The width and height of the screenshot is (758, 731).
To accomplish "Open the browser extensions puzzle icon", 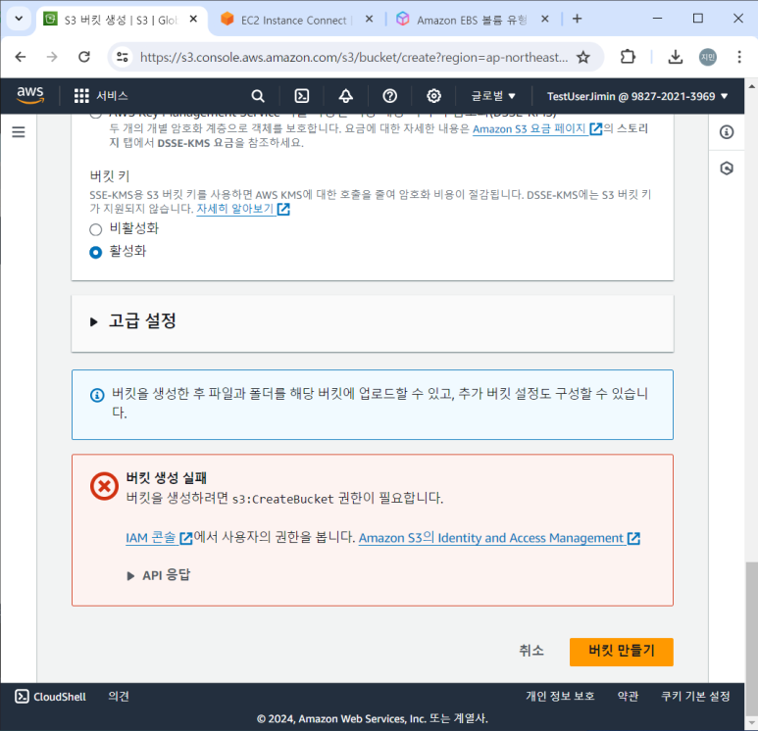I will click(628, 57).
